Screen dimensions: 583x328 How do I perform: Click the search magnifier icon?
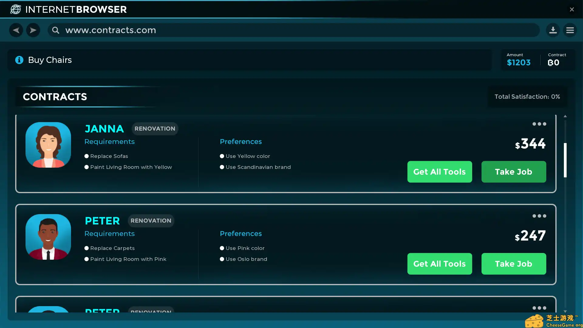(56, 30)
